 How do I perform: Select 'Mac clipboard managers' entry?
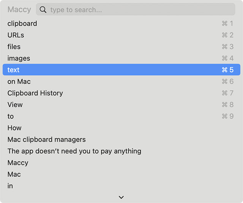pos(47,140)
